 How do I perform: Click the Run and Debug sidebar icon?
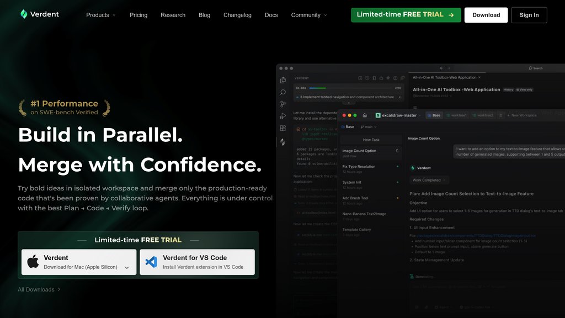point(283,116)
